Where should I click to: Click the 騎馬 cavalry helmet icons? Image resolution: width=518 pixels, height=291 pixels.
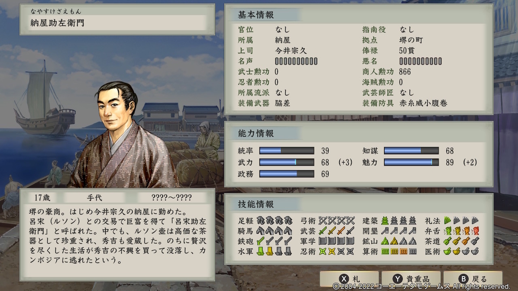point(275,230)
